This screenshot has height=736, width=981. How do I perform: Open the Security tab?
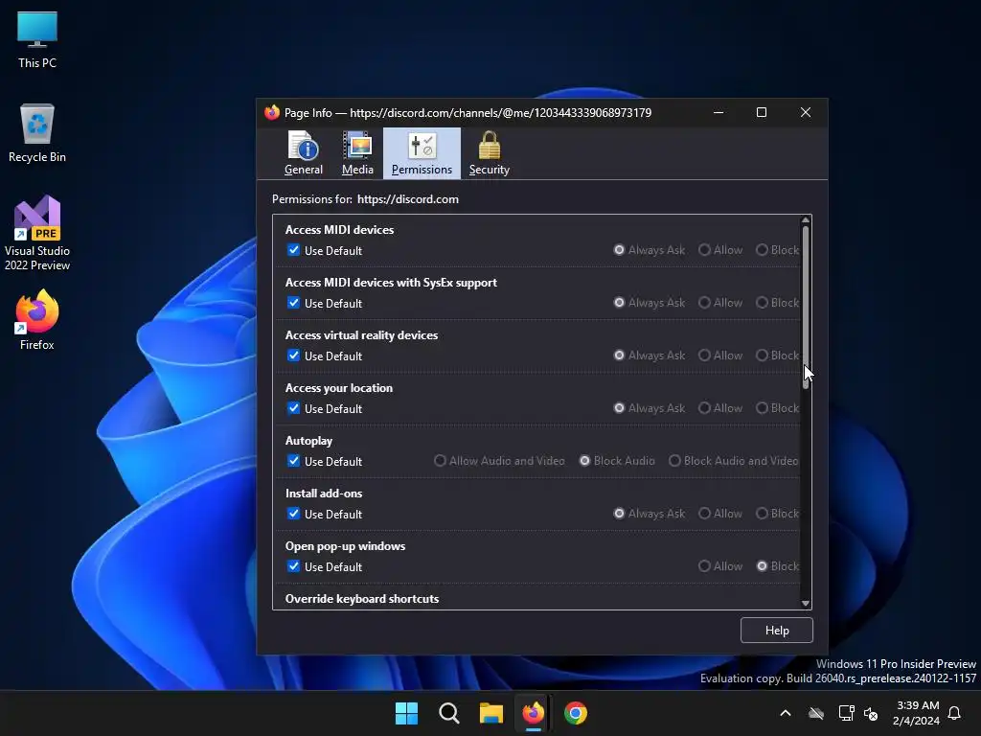point(490,153)
